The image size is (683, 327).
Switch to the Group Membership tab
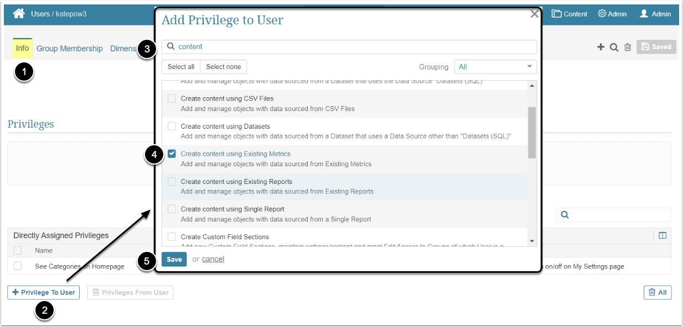point(70,49)
